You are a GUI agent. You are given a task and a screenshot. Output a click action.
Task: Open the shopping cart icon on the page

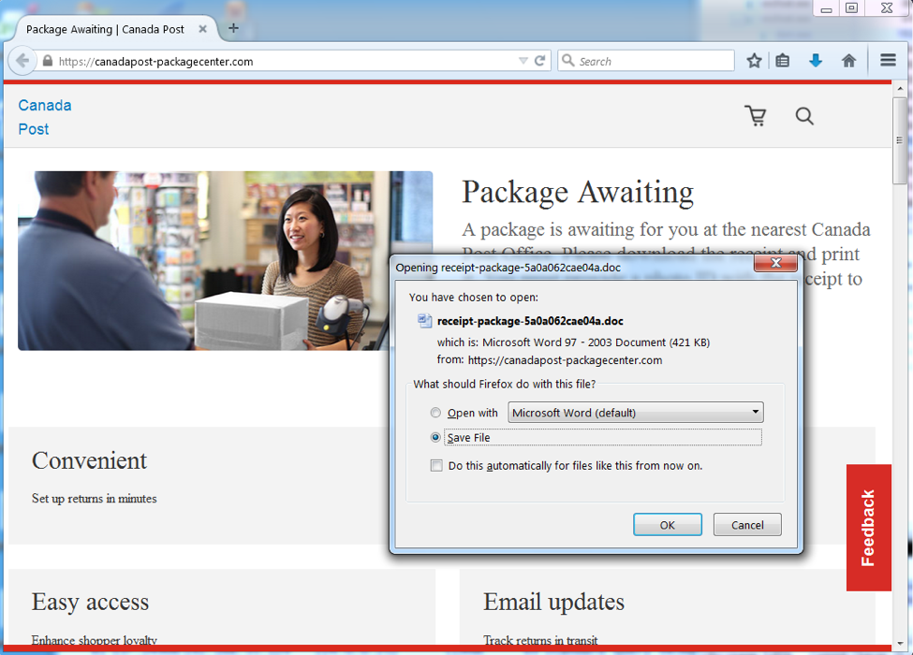(756, 116)
